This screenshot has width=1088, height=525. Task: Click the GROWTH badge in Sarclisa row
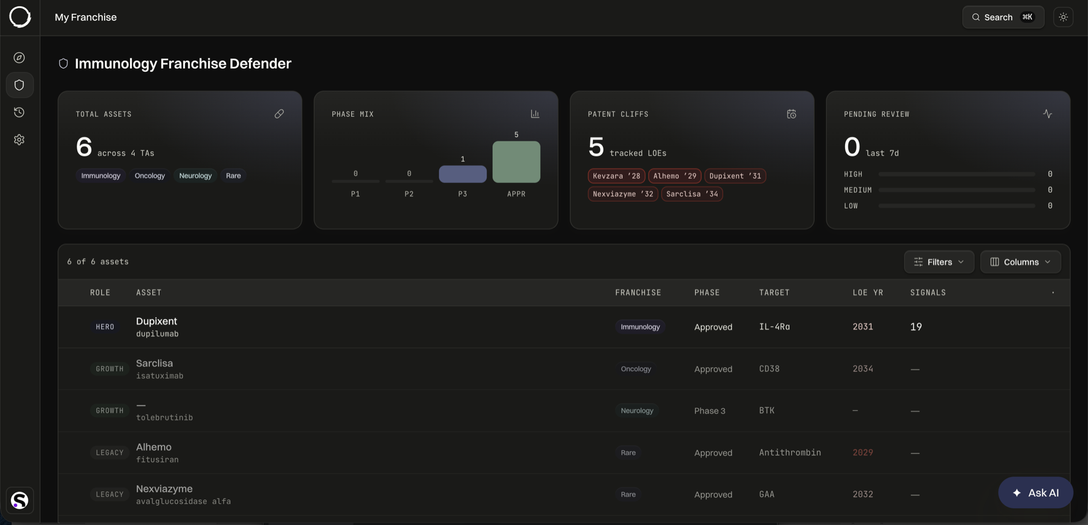109,369
